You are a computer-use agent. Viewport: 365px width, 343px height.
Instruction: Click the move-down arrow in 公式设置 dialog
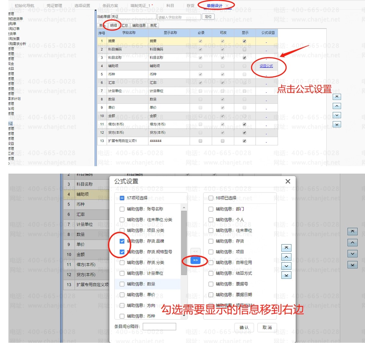coord(286,266)
